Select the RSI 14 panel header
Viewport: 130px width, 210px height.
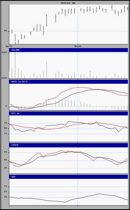coord(69,113)
